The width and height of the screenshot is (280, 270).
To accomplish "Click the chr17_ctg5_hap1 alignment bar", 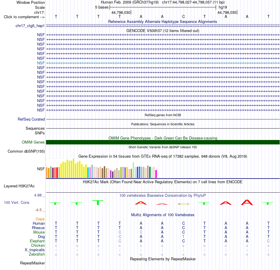I will click(x=163, y=26).
